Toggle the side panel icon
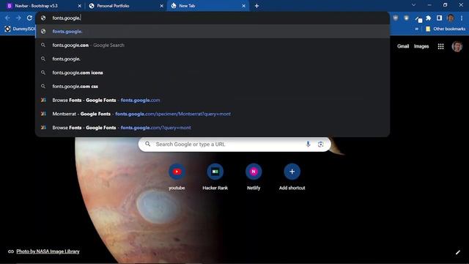Screen dimensions: 469x264 click(x=439, y=18)
